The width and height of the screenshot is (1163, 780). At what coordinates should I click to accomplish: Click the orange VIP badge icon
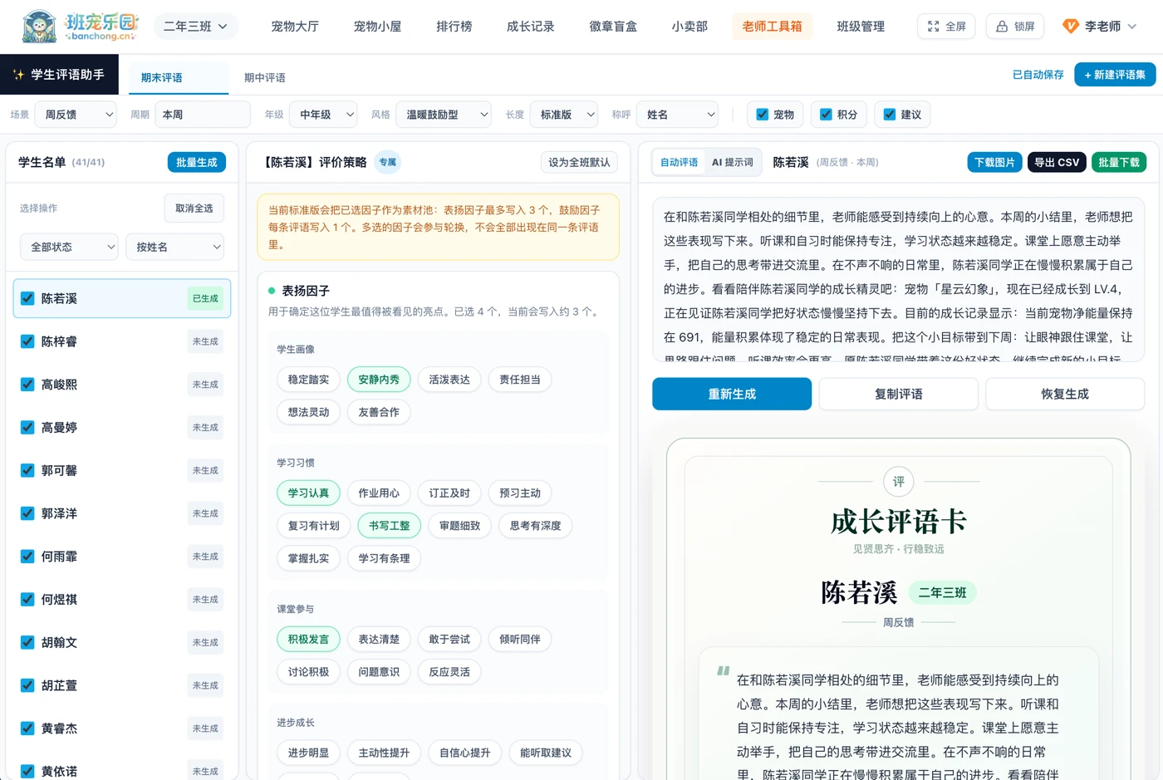click(x=1071, y=27)
